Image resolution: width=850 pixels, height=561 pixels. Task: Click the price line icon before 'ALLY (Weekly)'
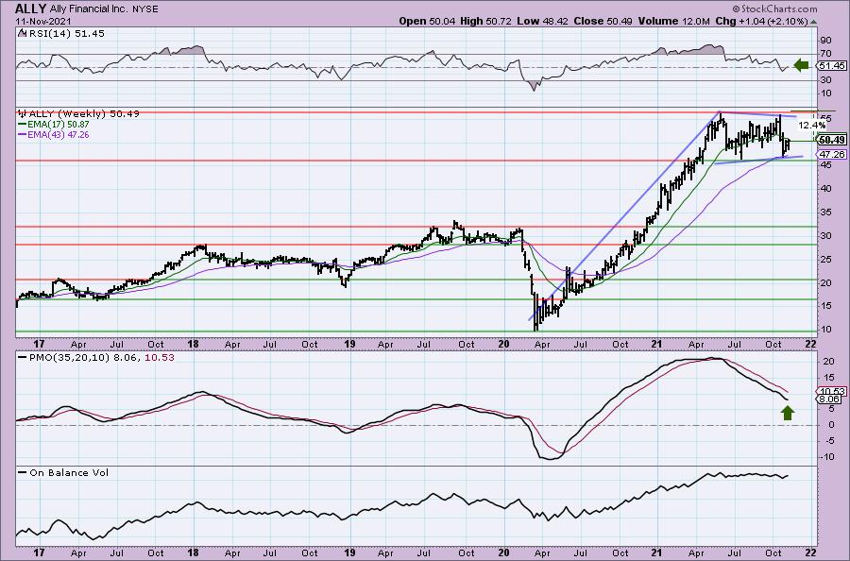(x=23, y=113)
